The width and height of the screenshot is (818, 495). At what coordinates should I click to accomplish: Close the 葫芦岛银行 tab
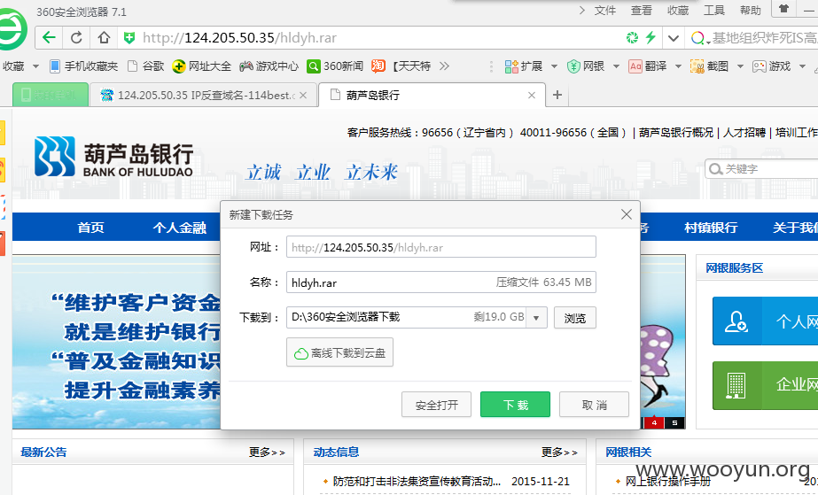click(532, 96)
